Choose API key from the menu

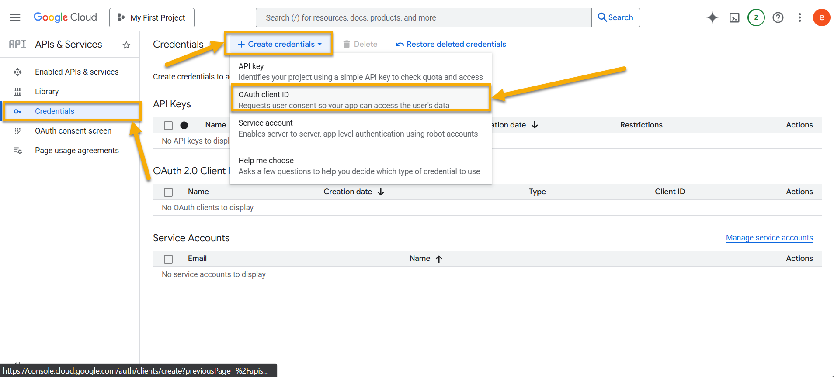point(361,72)
